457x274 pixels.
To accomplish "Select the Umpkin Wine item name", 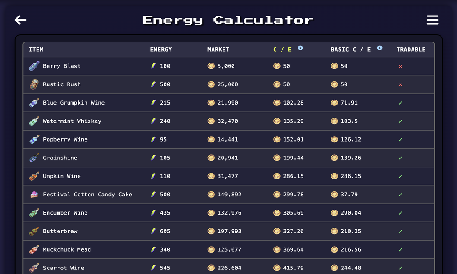I will click(62, 176).
